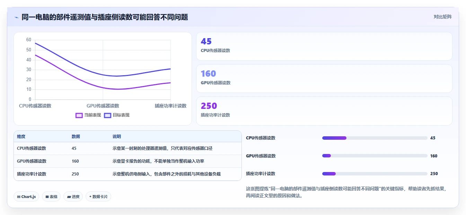Click the 对比矩阵 label in header
466x215 pixels.
click(x=442, y=17)
